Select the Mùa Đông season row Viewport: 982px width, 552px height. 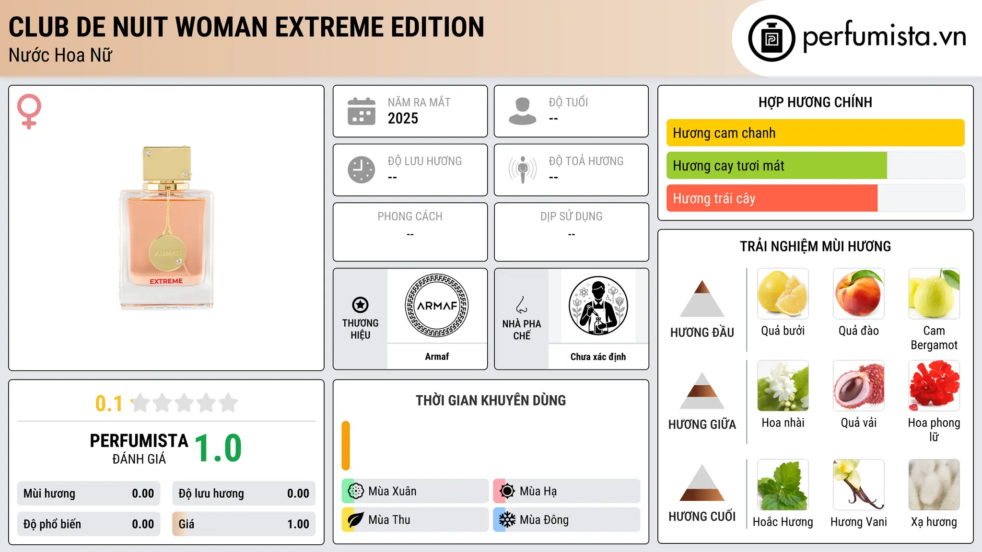pos(567,520)
